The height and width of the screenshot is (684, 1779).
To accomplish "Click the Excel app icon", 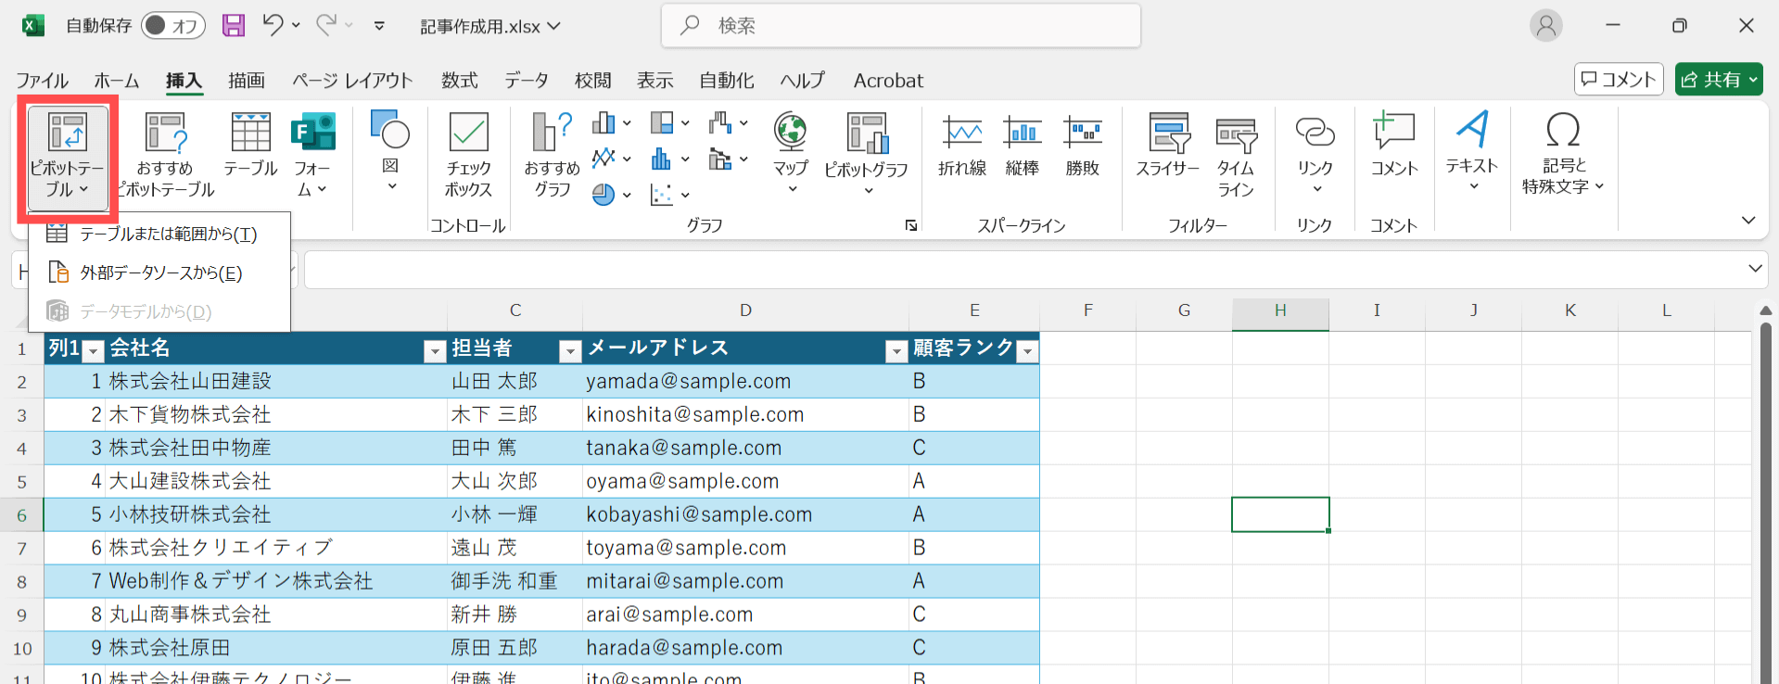I will (x=33, y=26).
